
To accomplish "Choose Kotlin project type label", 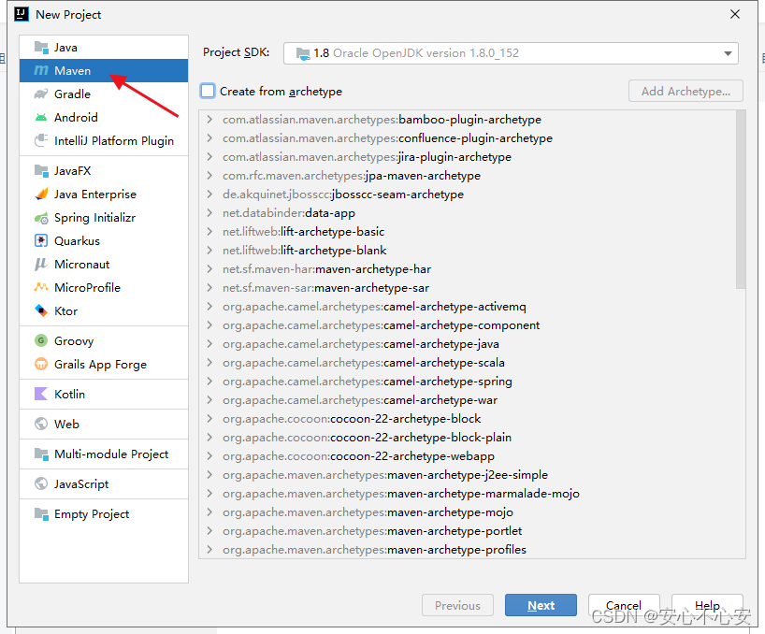I will pos(69,394).
